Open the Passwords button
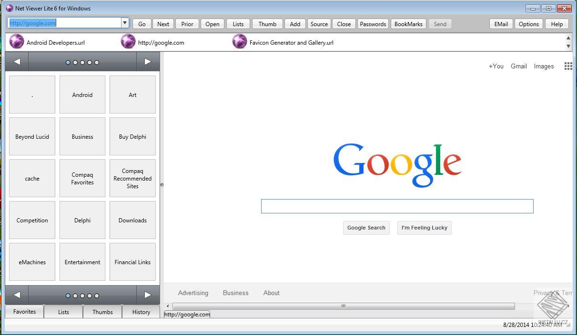This screenshot has height=335, width=577. pyautogui.click(x=373, y=24)
